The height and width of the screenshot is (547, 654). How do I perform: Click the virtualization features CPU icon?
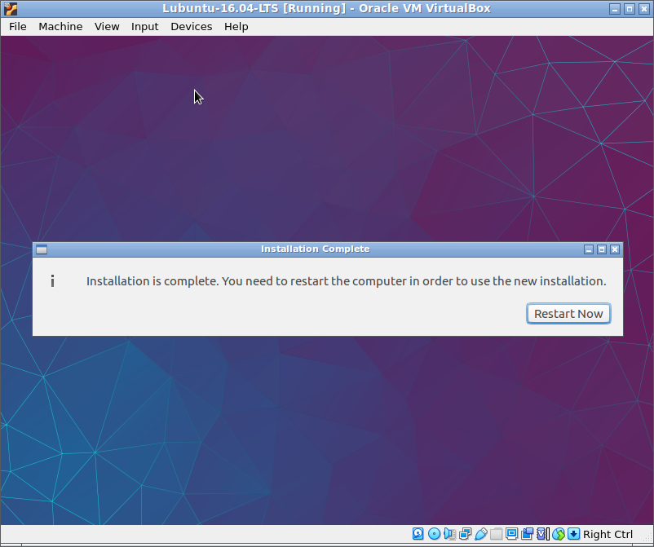(x=542, y=534)
